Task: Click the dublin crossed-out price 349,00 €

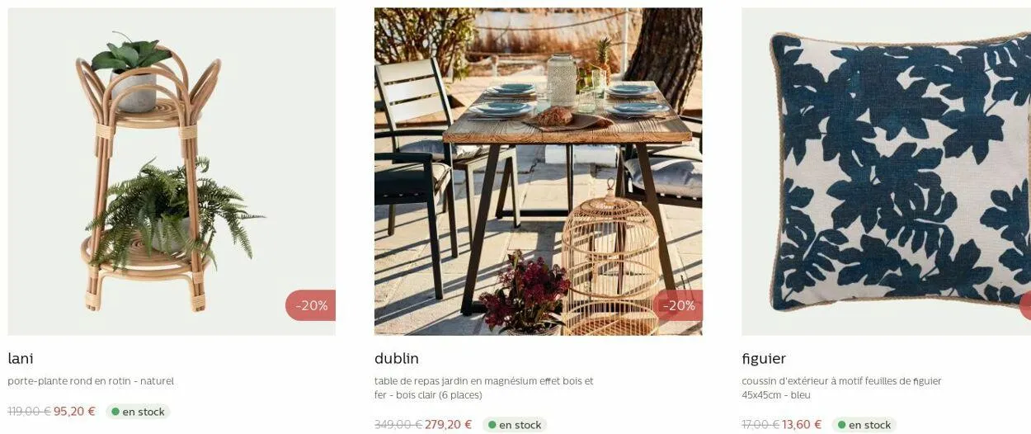Action: (398, 425)
